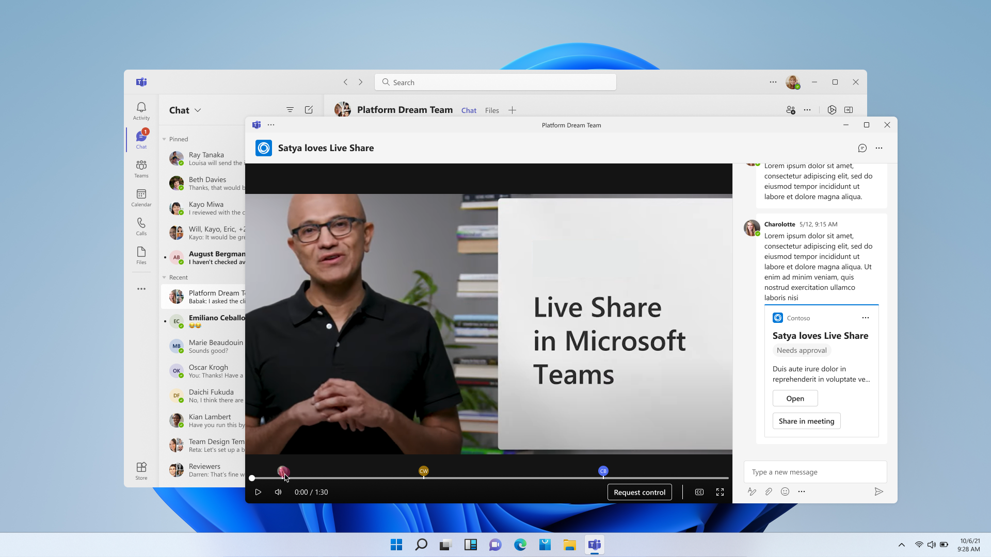Select Chat in the left sidebar
The height and width of the screenshot is (557, 991).
141,139
